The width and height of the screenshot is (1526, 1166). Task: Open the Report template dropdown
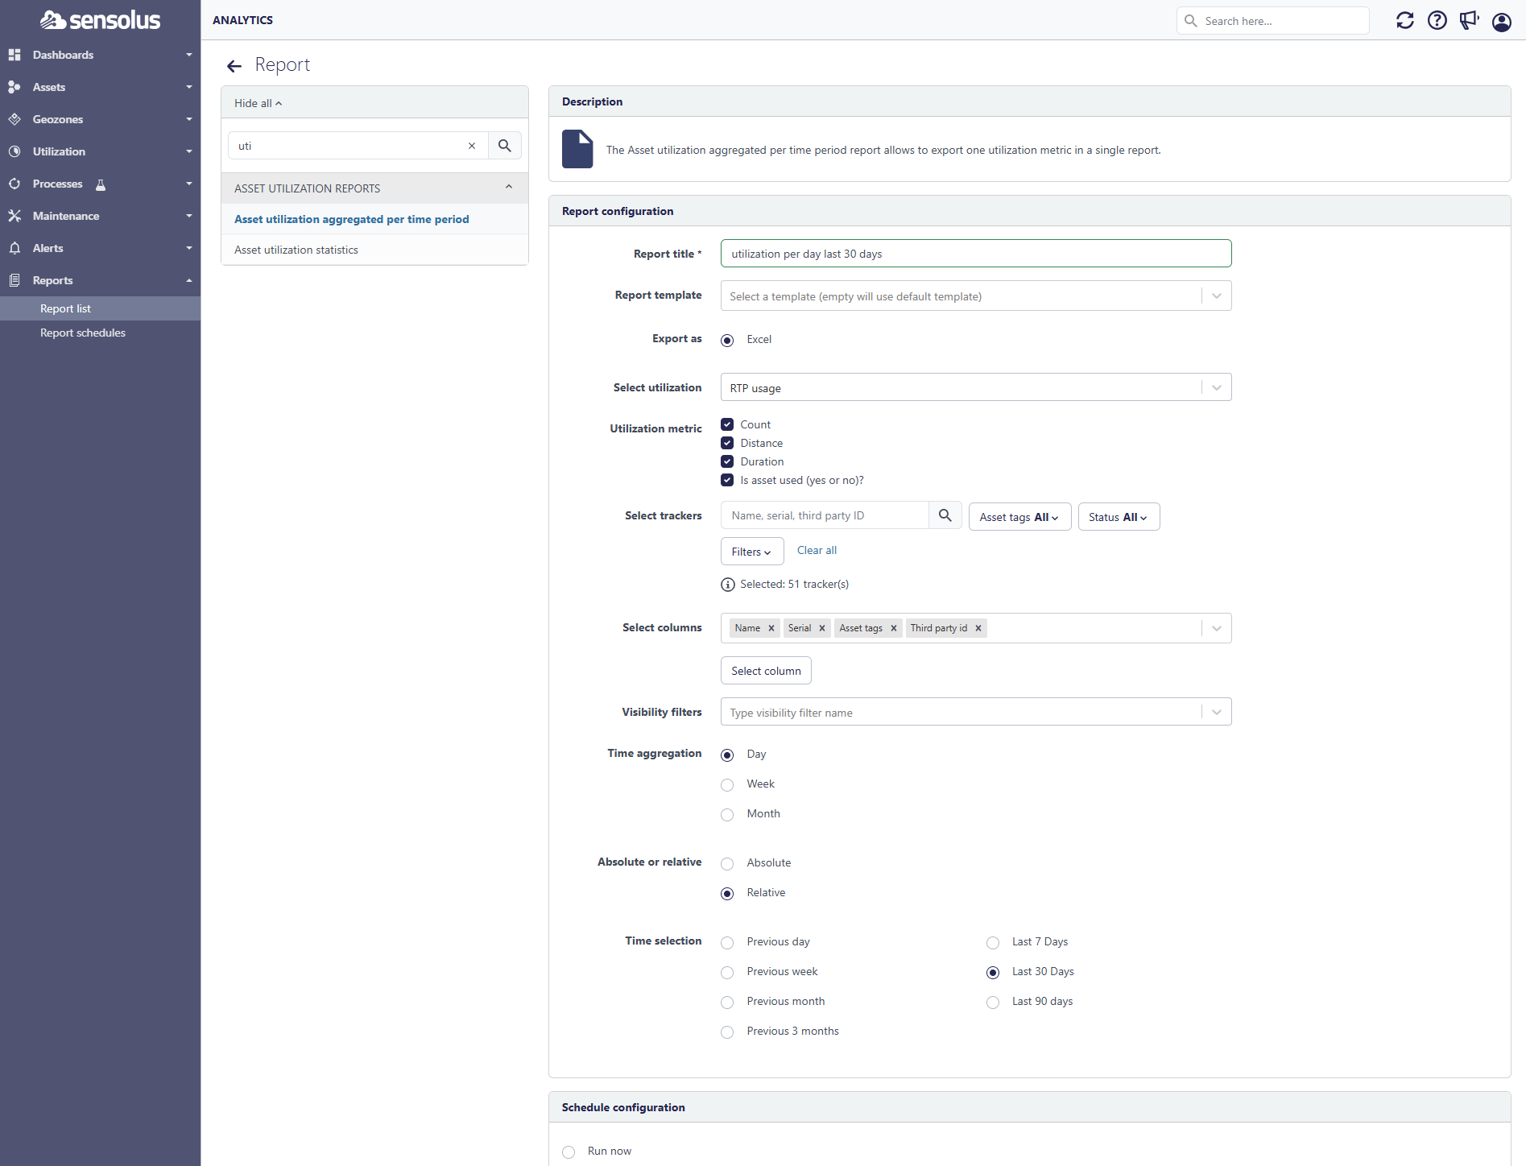[976, 296]
